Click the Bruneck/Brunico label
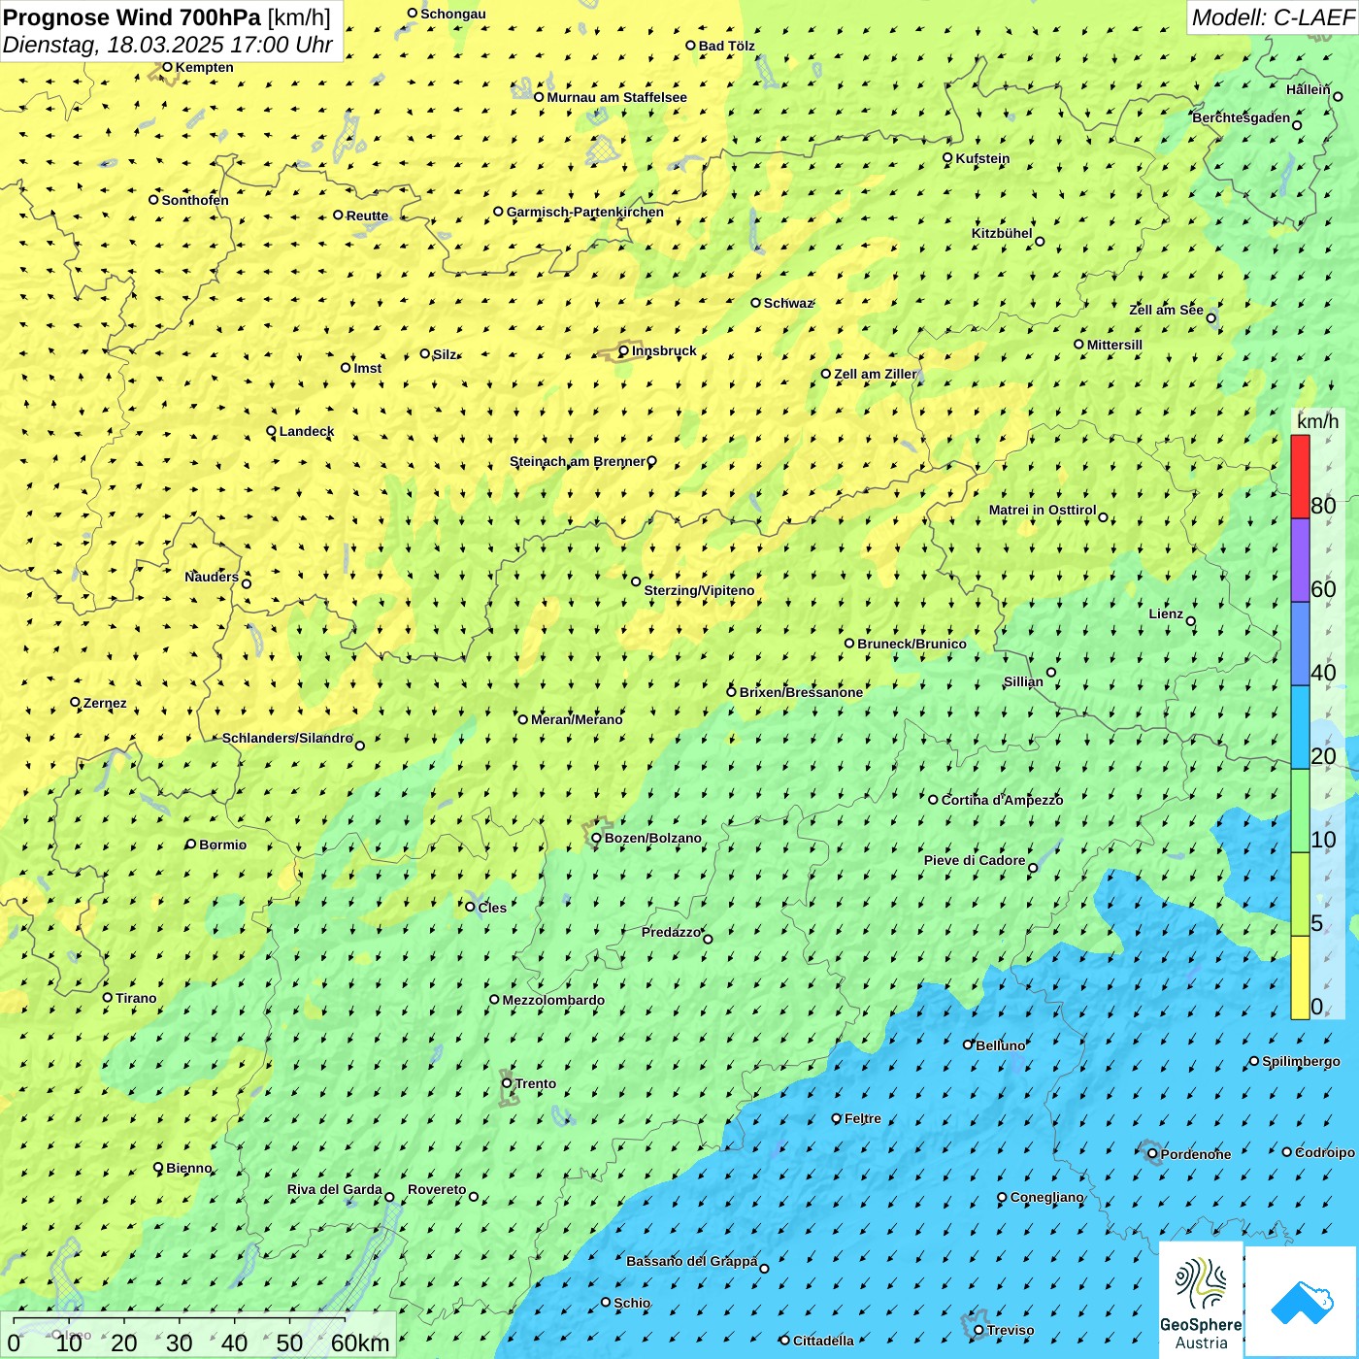 click(x=912, y=644)
